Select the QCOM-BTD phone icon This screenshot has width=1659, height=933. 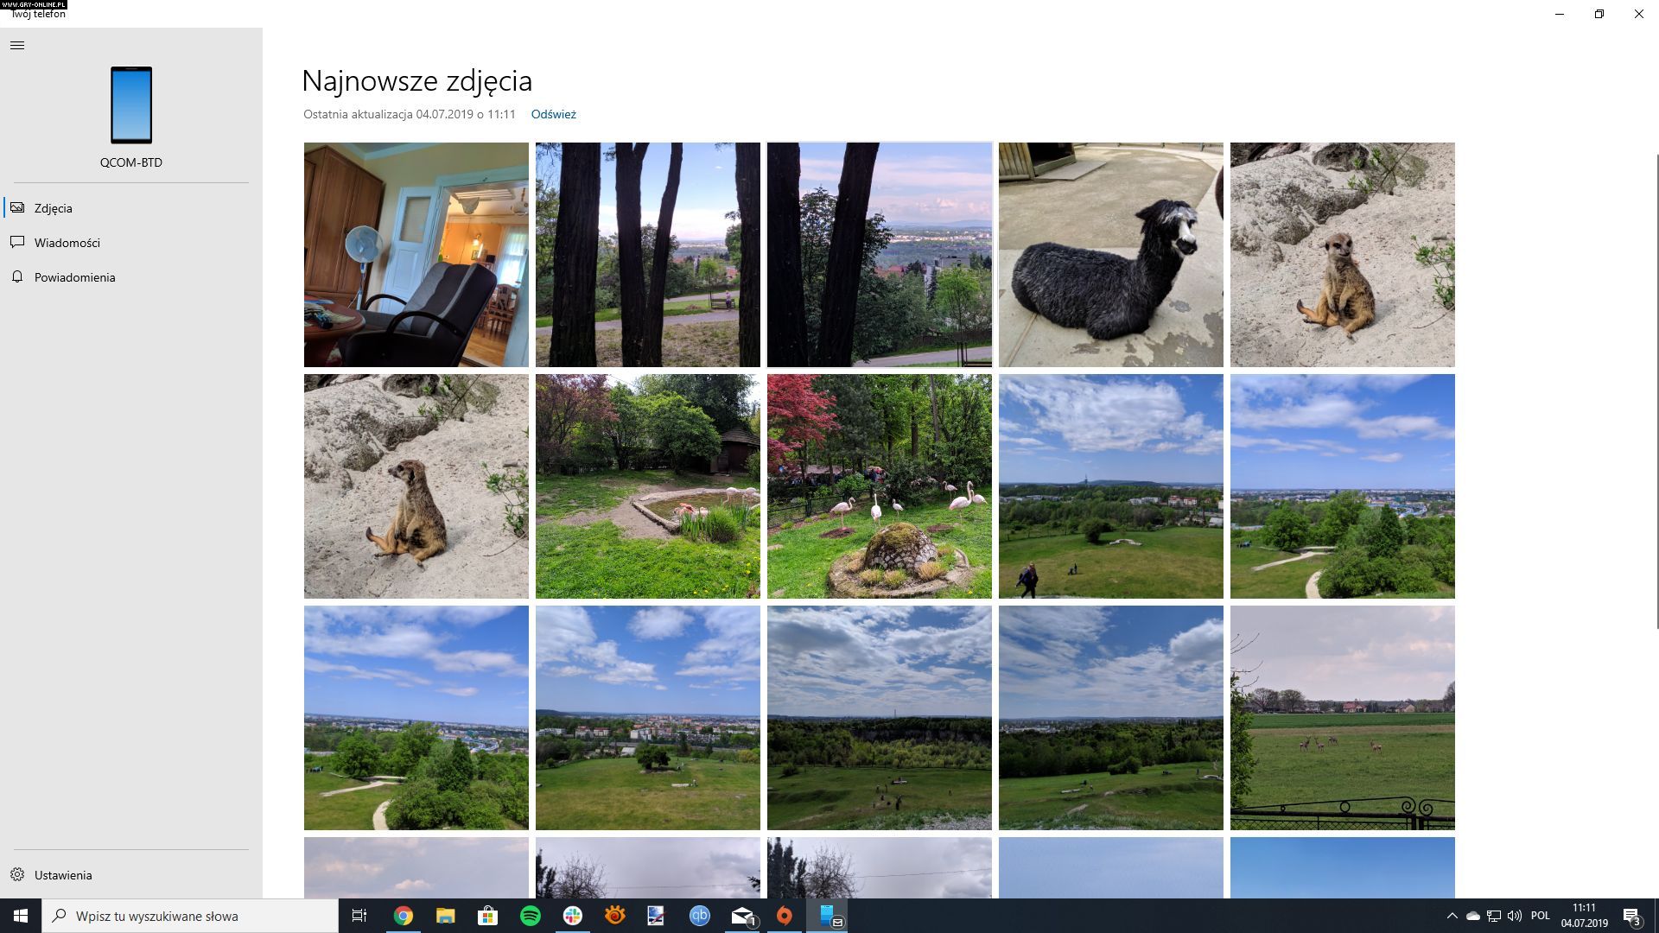click(x=131, y=105)
